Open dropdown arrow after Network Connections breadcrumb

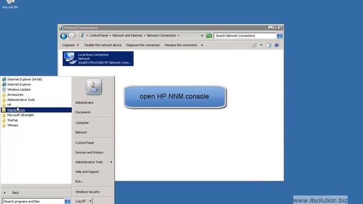pos(179,35)
